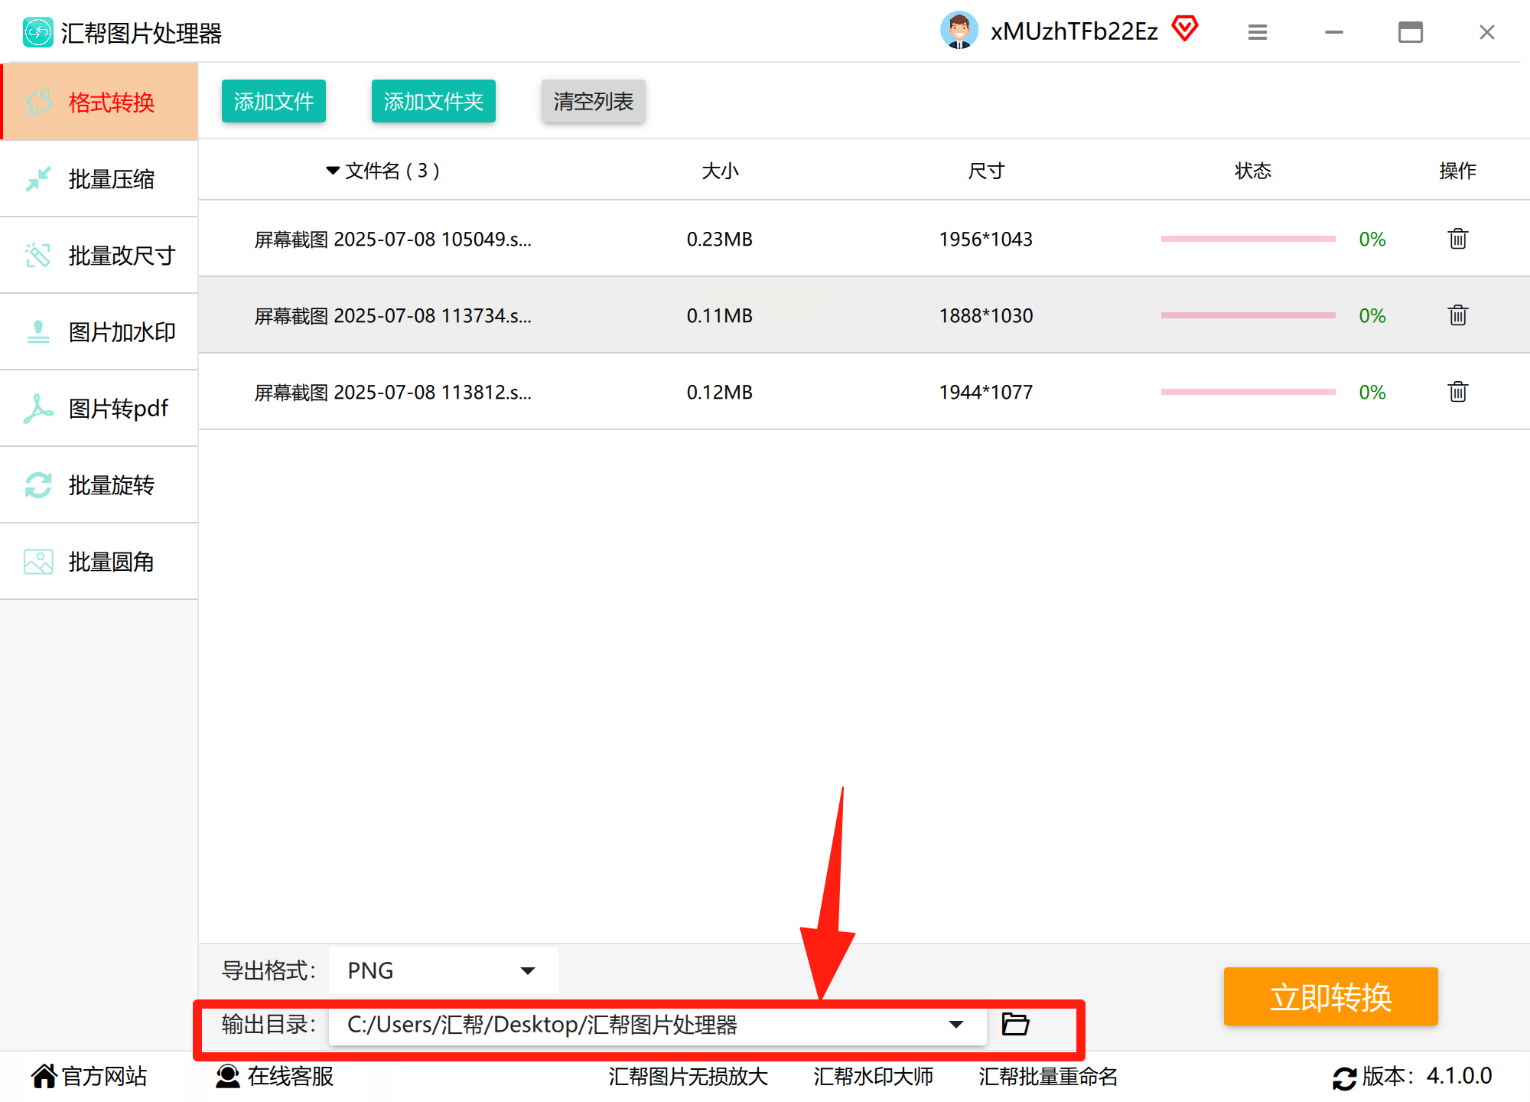Click the orange Convert Now button

[x=1330, y=996]
